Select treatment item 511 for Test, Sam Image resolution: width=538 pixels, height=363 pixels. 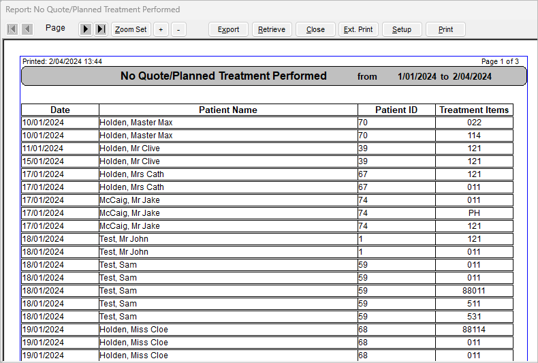click(474, 304)
